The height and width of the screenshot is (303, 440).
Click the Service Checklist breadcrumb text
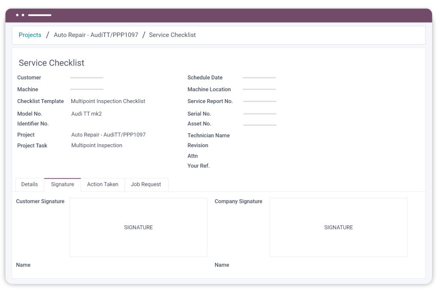pos(172,35)
